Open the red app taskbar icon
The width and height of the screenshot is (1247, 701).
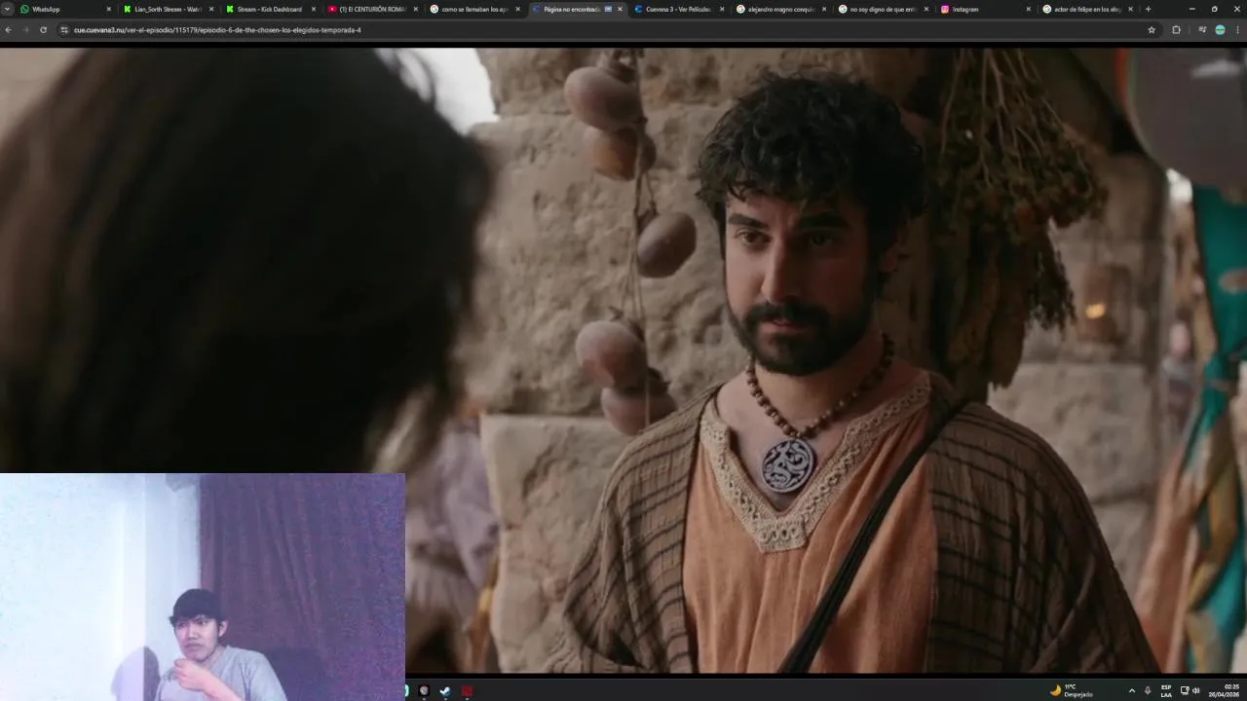[468, 691]
